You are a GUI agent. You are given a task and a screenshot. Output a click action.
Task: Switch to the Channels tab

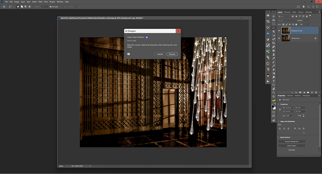click(288, 12)
